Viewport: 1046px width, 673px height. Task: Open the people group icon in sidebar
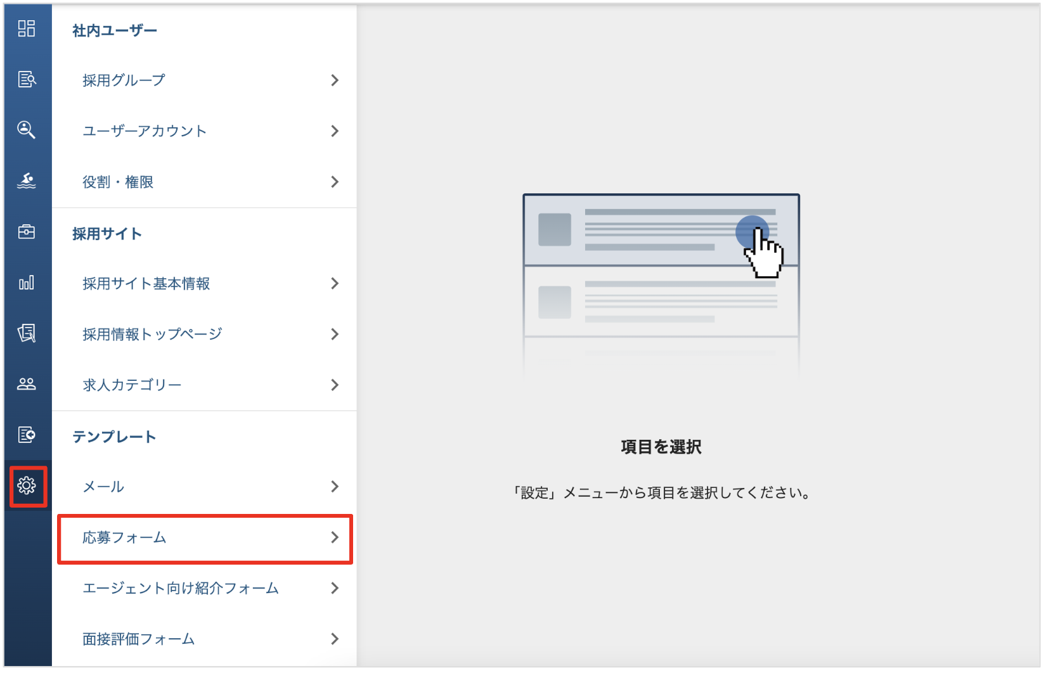27,384
